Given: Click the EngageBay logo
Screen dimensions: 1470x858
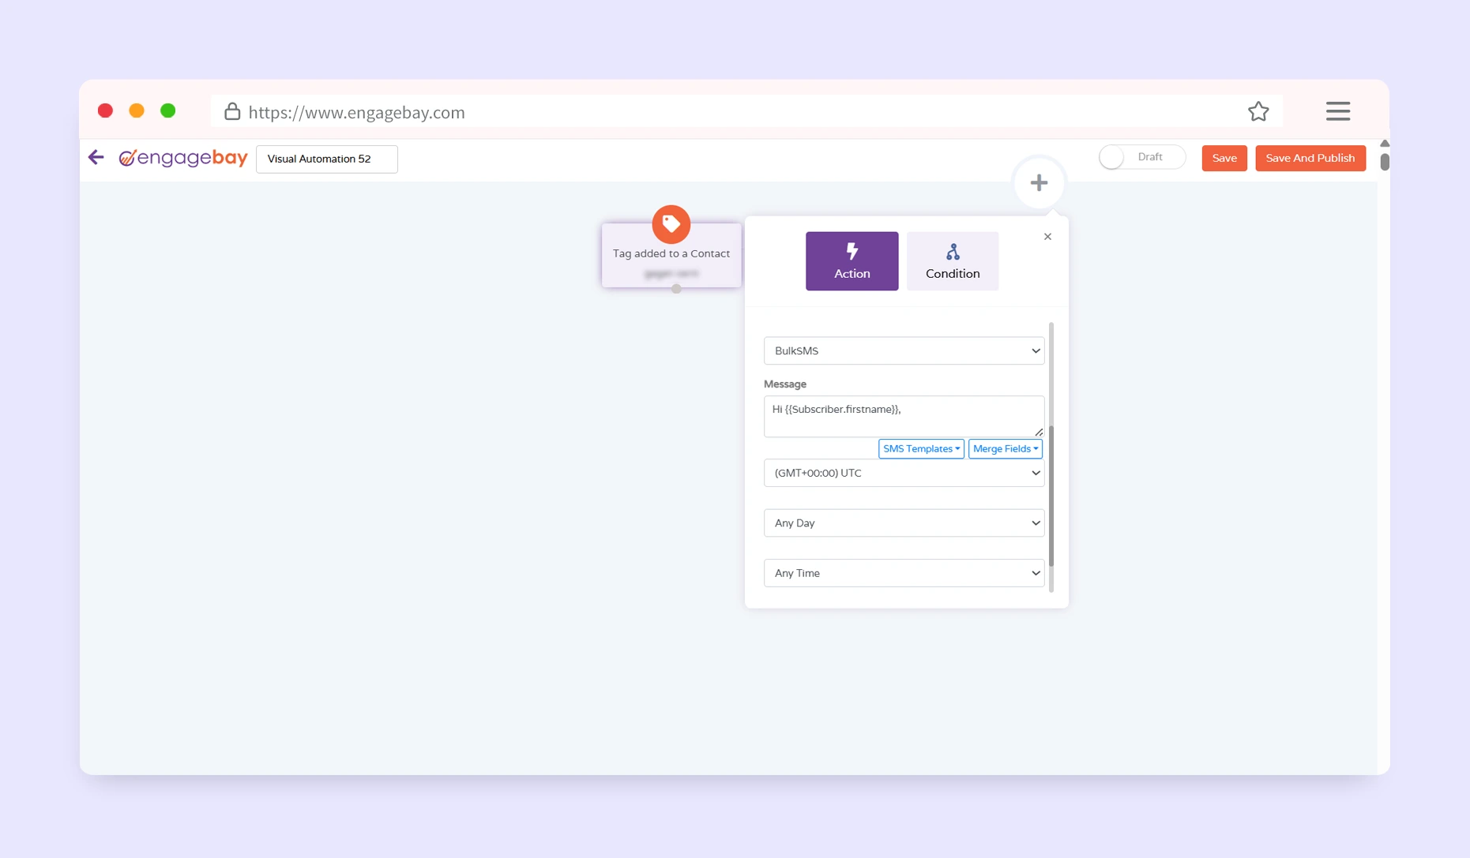Looking at the screenshot, I should (x=183, y=158).
